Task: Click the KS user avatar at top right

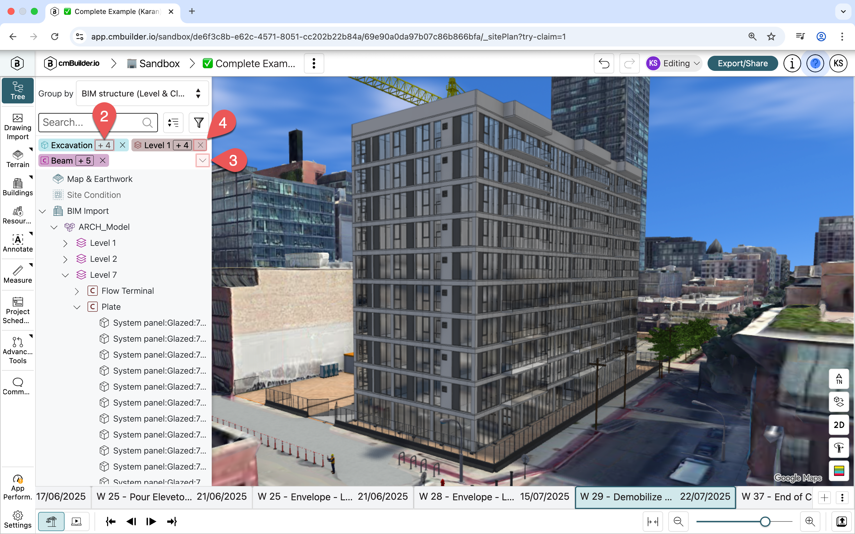Action: point(838,64)
